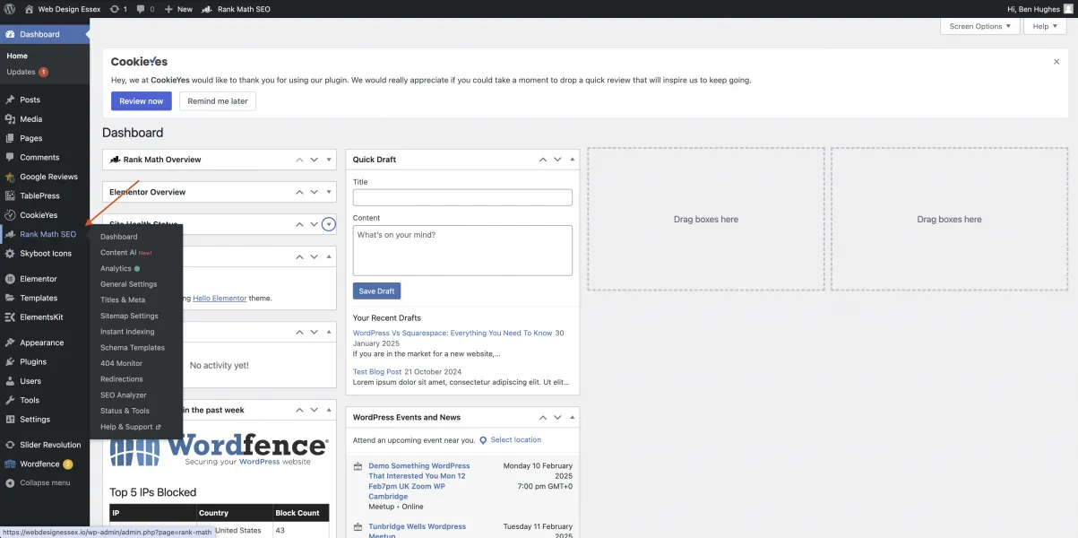Click the Quick Draft Title field

coord(461,196)
